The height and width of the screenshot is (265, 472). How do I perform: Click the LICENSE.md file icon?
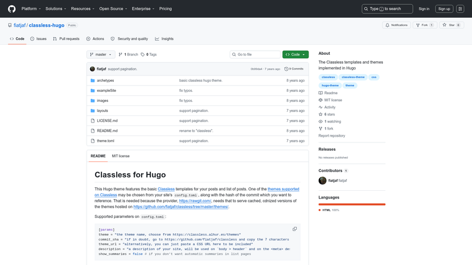(93, 121)
